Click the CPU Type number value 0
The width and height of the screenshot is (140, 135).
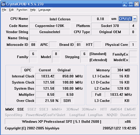133,32
